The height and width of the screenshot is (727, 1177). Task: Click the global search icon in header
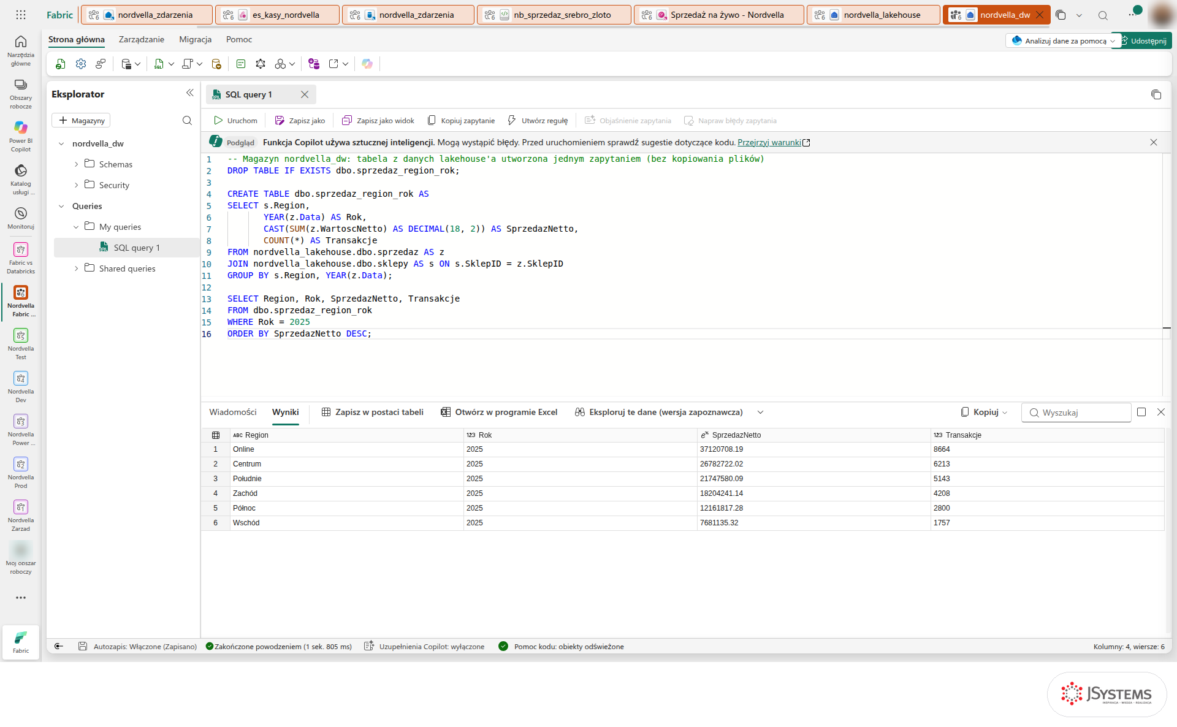coord(1103,15)
